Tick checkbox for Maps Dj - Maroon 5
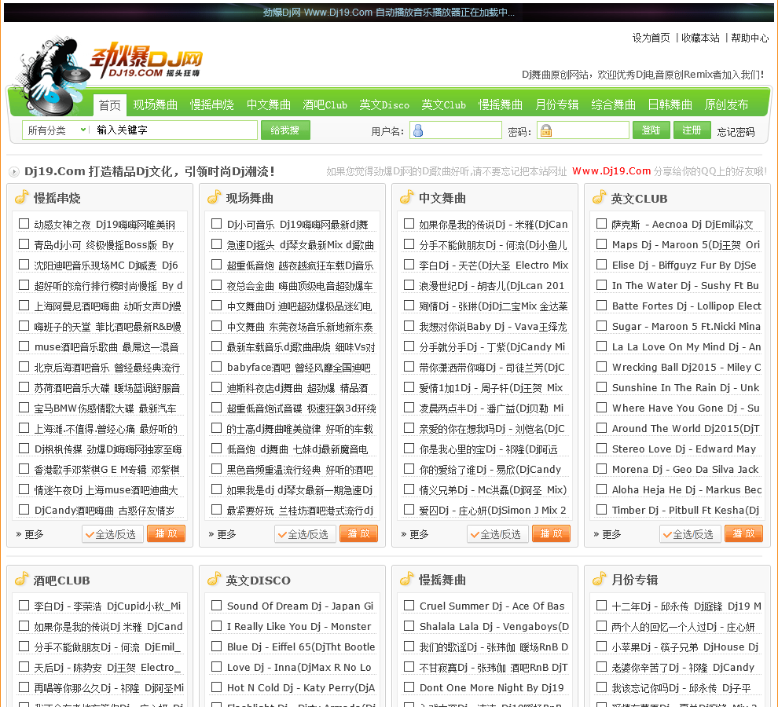 coord(601,244)
